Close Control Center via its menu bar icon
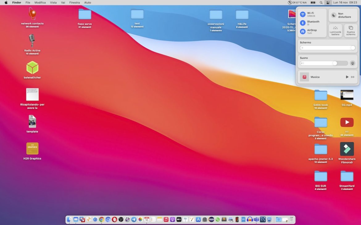The height and width of the screenshot is (225, 361). click(x=328, y=2)
